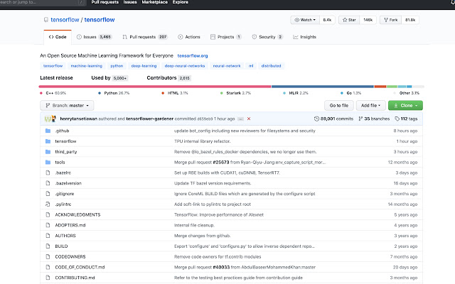Click the repository book icon before tensorflow
This screenshot has height=284, width=455.
(x=45, y=20)
